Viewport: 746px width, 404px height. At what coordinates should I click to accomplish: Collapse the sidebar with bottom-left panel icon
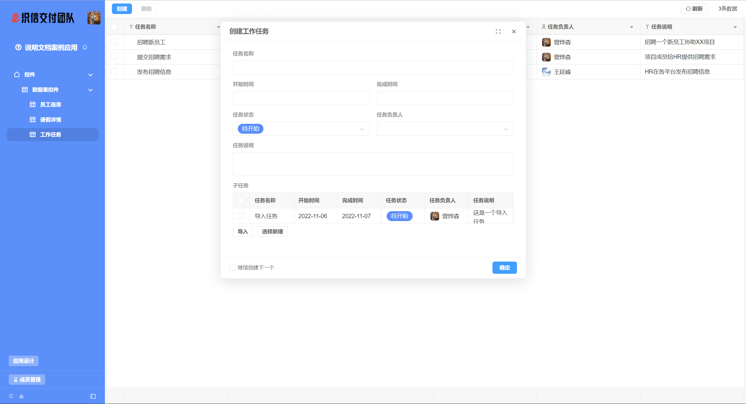point(93,396)
